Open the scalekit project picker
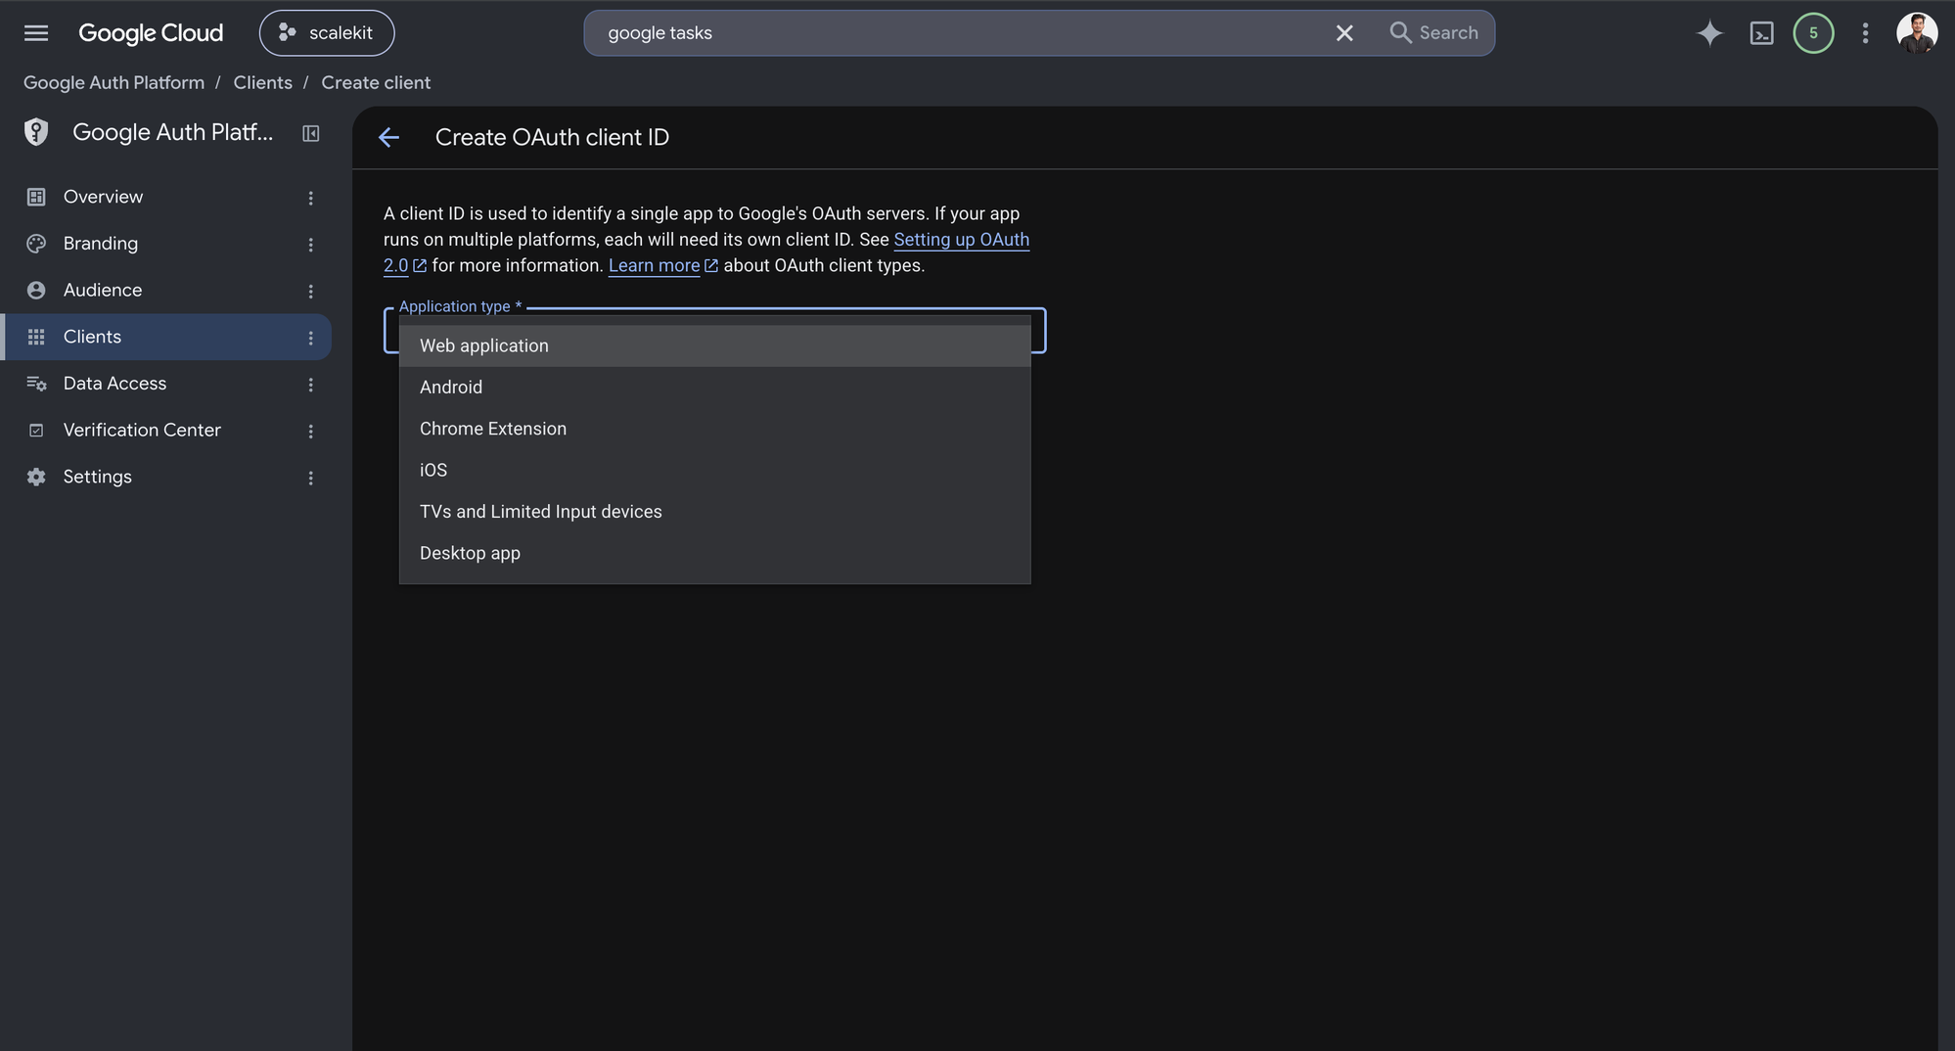This screenshot has height=1051, width=1955. (327, 33)
